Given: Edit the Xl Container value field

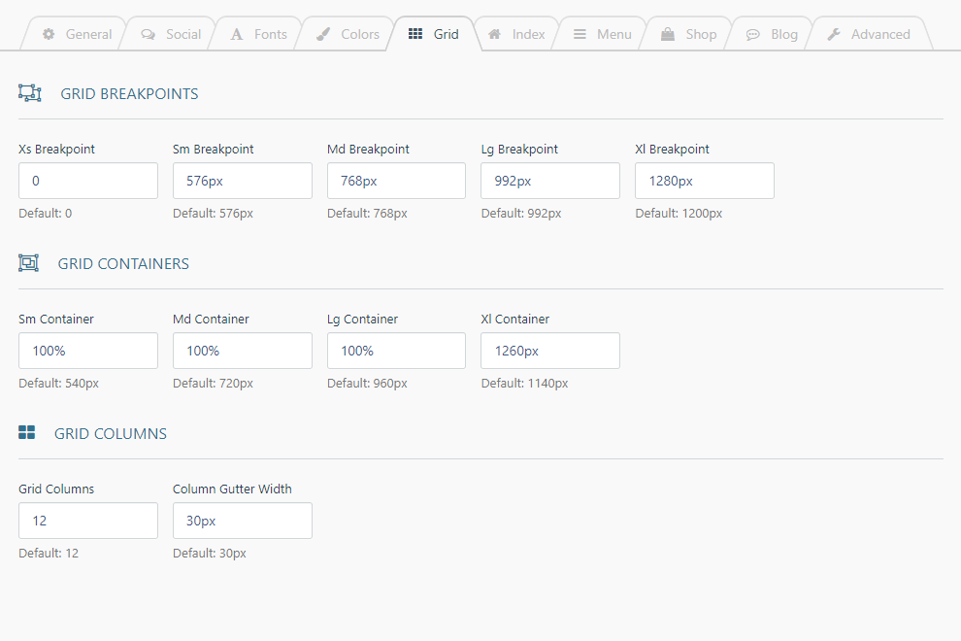Looking at the screenshot, I should (550, 351).
